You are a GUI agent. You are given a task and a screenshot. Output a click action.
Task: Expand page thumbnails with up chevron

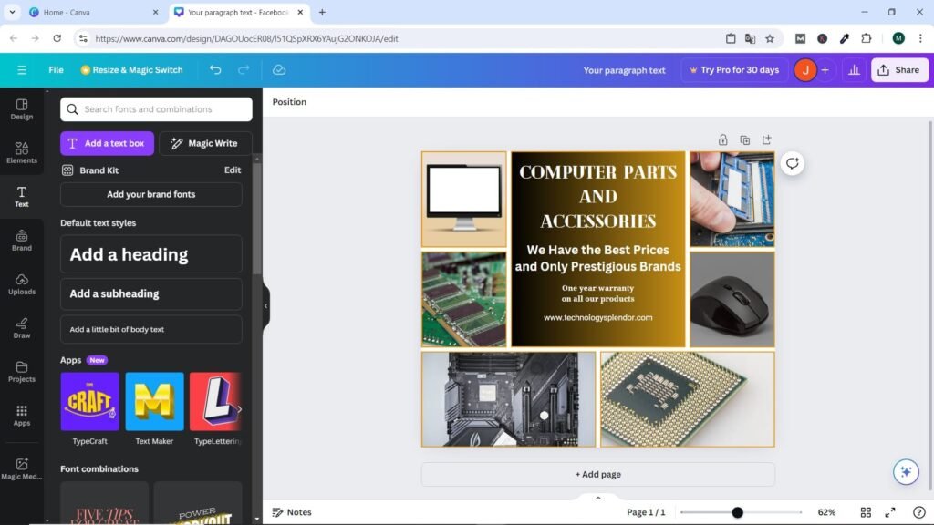click(598, 498)
